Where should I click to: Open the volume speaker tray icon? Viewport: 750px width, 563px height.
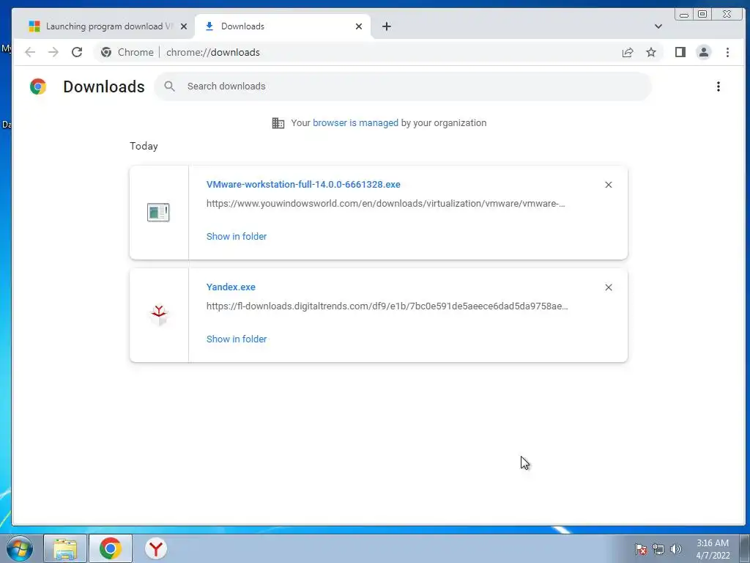click(x=675, y=549)
